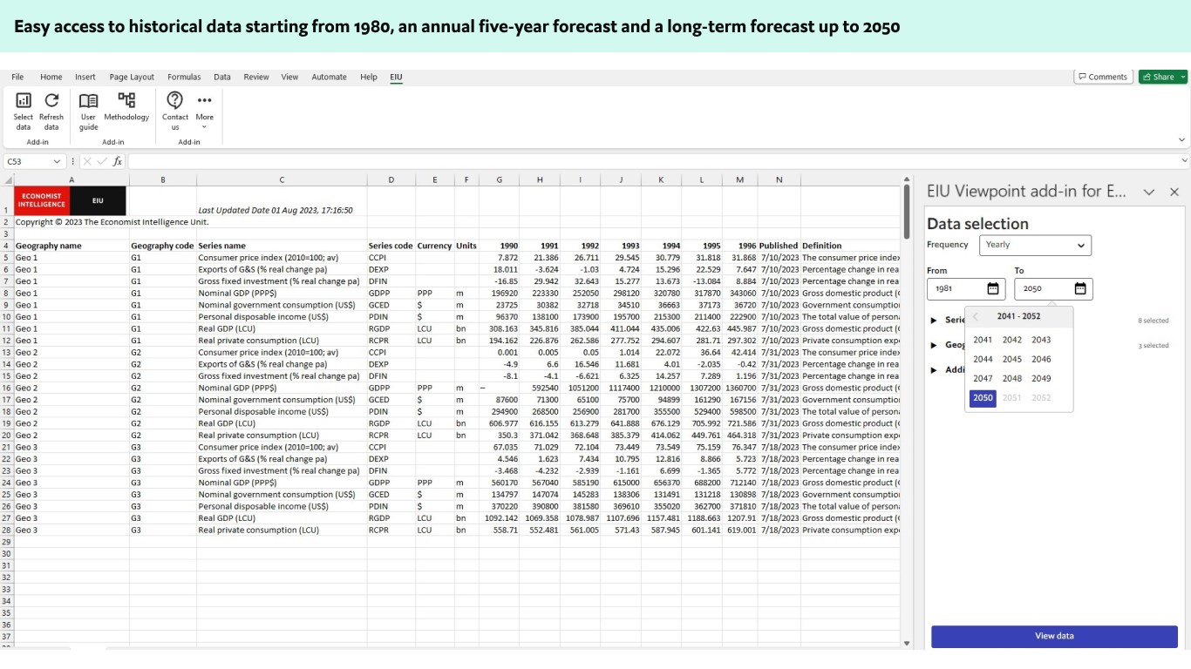Image resolution: width=1191 pixels, height=669 pixels.
Task: Open the Share button dropdown arrow
Action: point(1183,77)
